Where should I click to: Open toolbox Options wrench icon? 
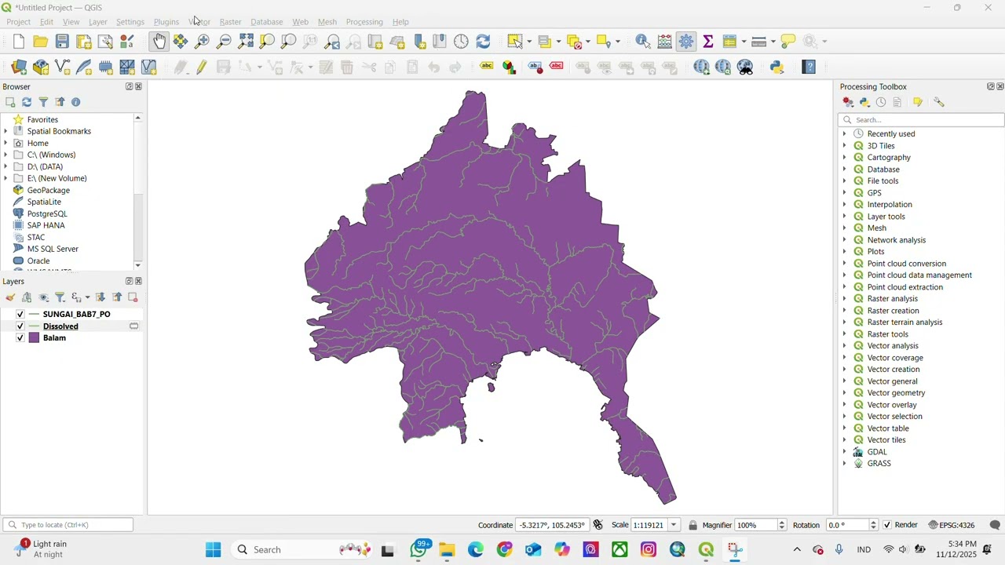tap(939, 102)
